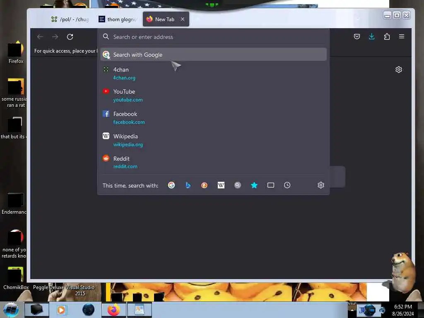Click the back navigation arrow
The width and height of the screenshot is (424, 318).
pos(40,37)
